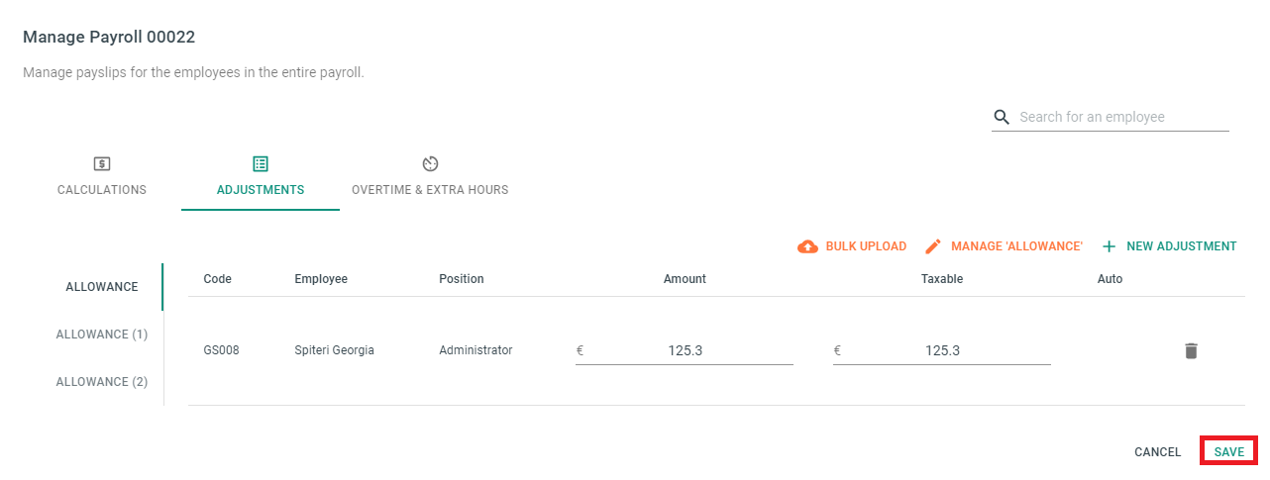Click the pencil icon for Manage 'Allowance'
The image size is (1270, 480).
point(933,246)
